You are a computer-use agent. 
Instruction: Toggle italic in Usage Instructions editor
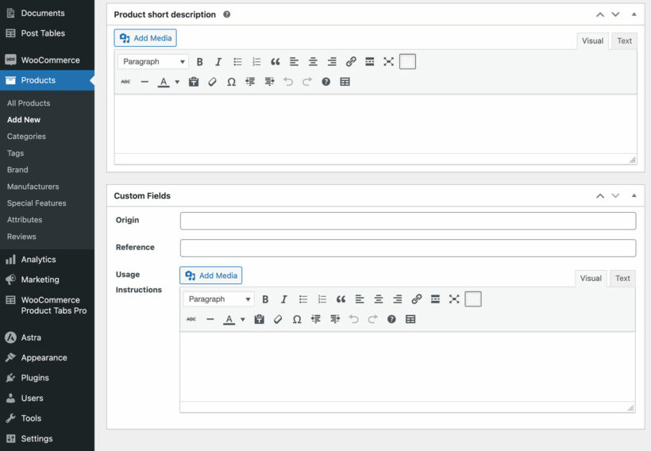[x=284, y=299]
